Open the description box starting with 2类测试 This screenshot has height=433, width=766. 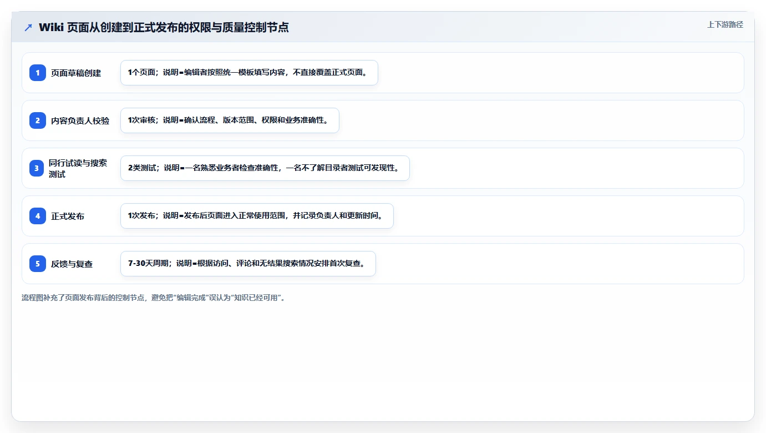pyautogui.click(x=265, y=168)
